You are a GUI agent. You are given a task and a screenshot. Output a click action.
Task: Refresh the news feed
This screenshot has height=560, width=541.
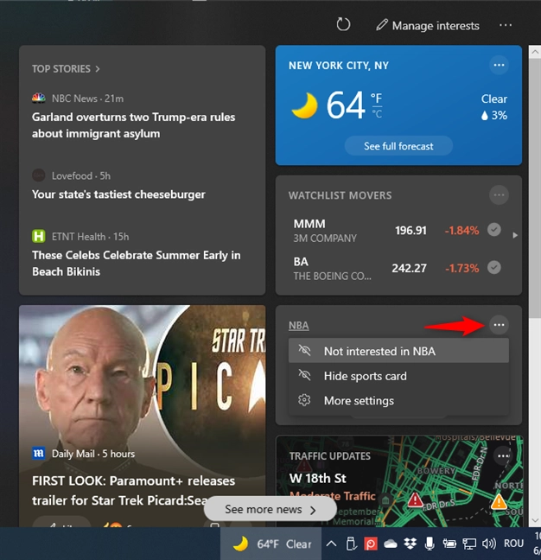pos(343,25)
